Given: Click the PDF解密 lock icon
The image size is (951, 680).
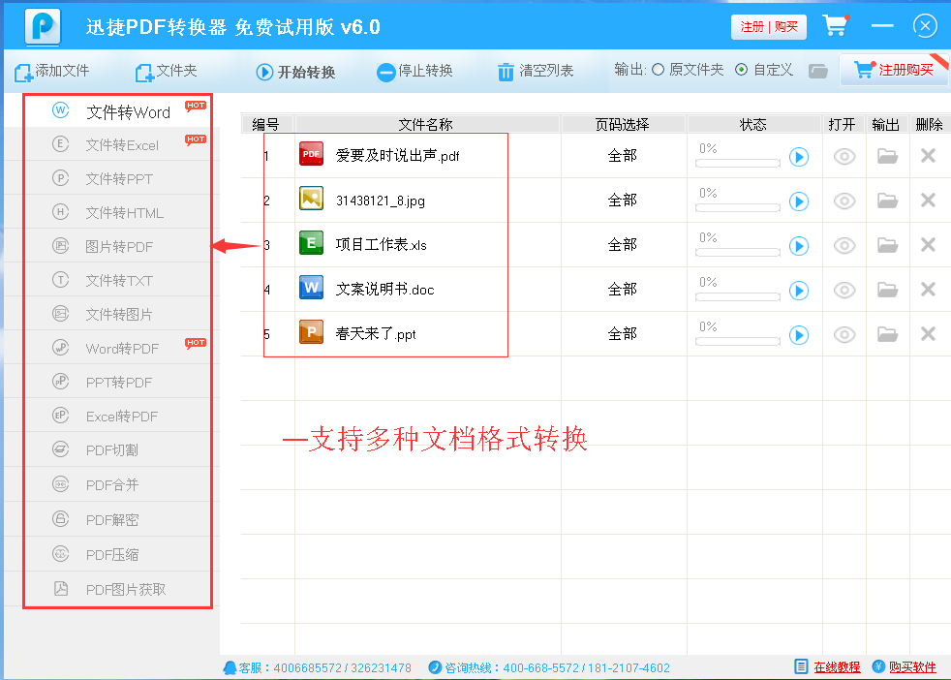Looking at the screenshot, I should (x=60, y=518).
